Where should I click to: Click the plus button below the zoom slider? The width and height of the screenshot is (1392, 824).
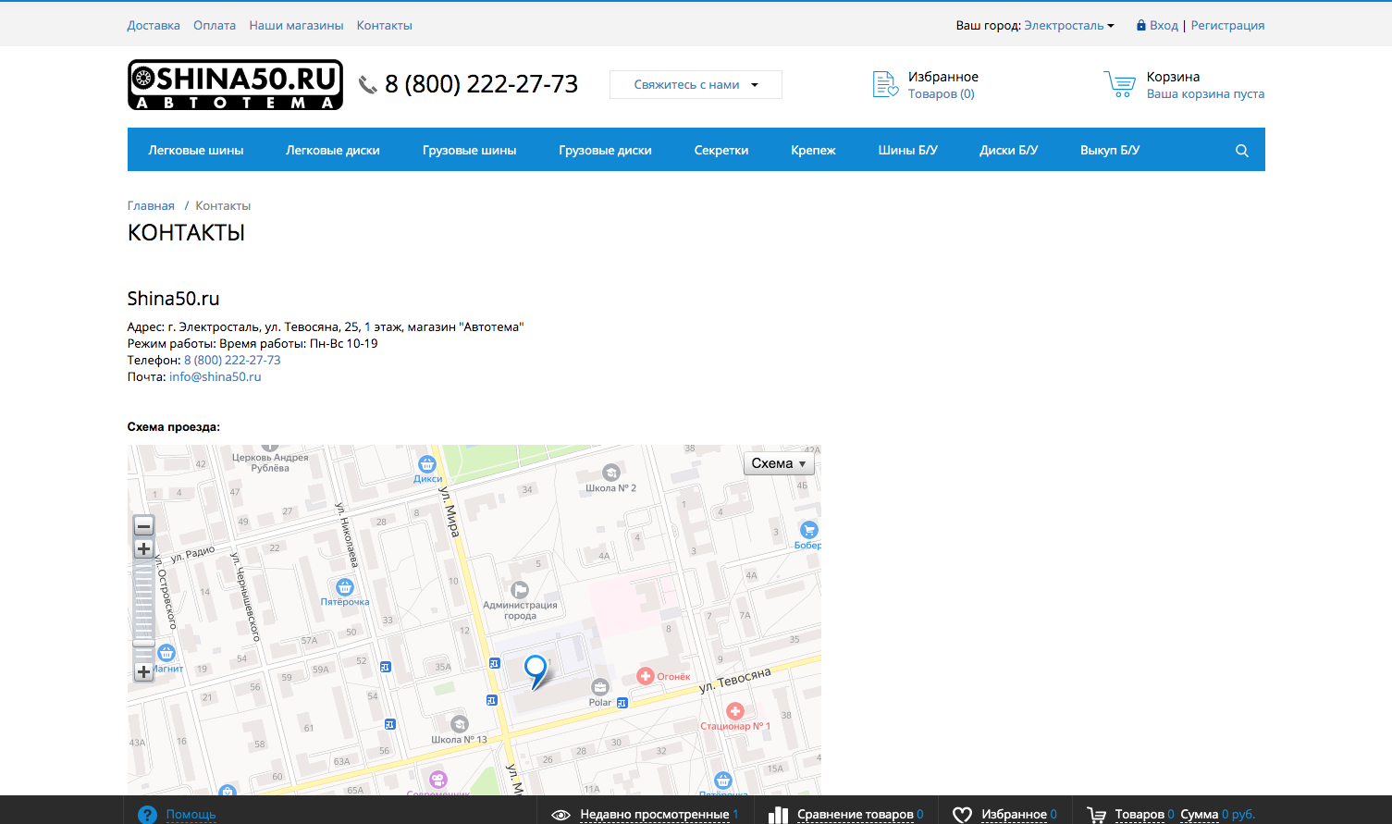(143, 672)
